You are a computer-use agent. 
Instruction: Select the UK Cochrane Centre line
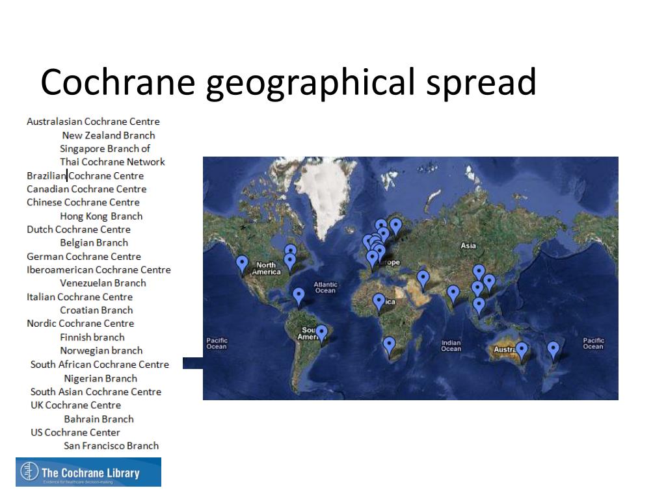[x=75, y=405]
